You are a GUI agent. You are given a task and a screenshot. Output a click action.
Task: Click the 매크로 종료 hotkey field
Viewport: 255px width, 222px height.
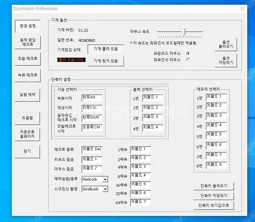pyautogui.click(x=92, y=150)
